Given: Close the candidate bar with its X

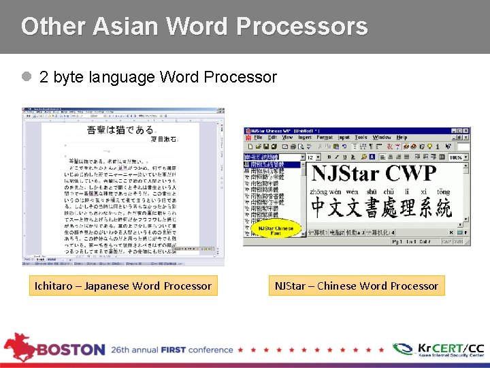Looking at the screenshot, I should pyautogui.click(x=451, y=232).
